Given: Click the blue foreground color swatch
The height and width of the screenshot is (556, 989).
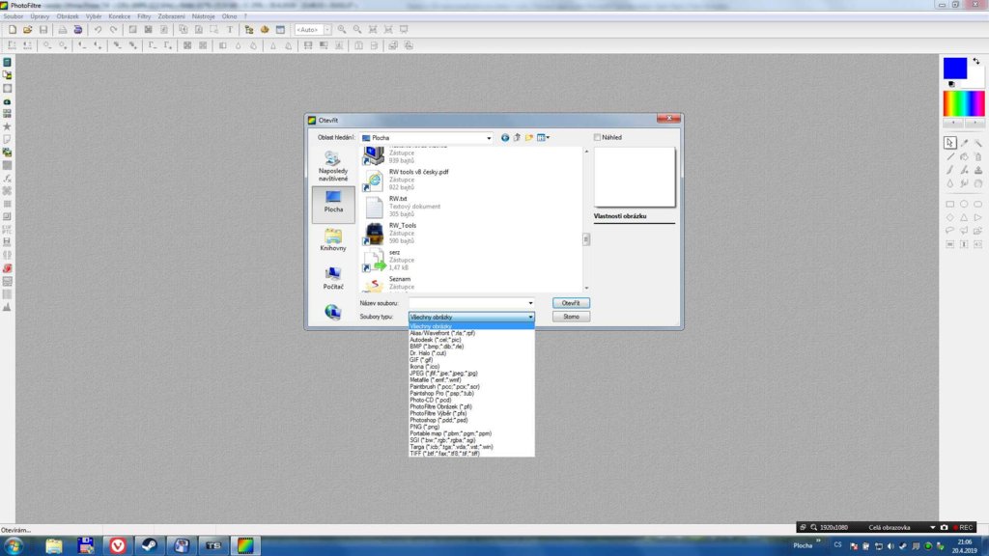Looking at the screenshot, I should click(x=955, y=69).
